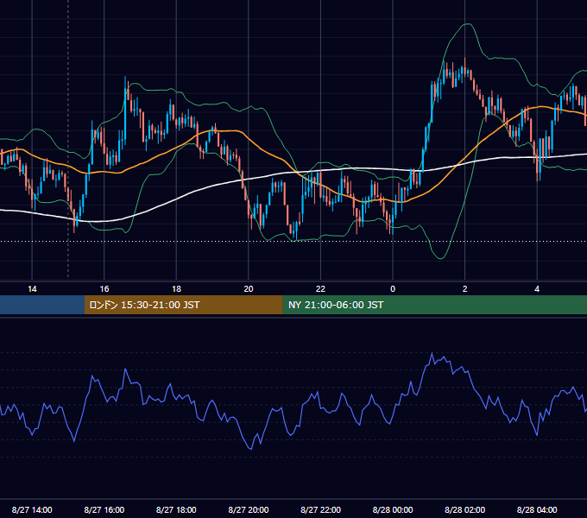This screenshot has width=587, height=518.
Task: Click hour label 20 on chart axis
Action: [249, 289]
